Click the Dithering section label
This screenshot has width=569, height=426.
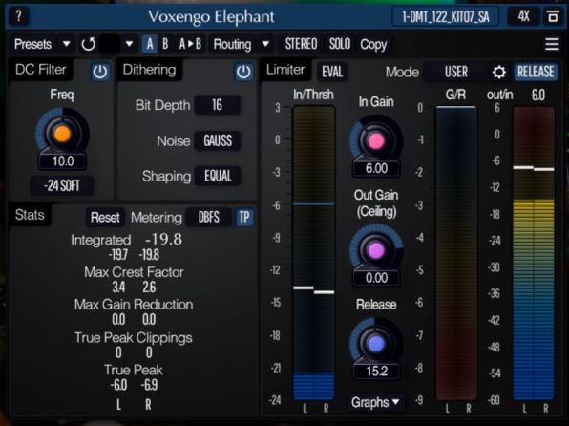(149, 70)
